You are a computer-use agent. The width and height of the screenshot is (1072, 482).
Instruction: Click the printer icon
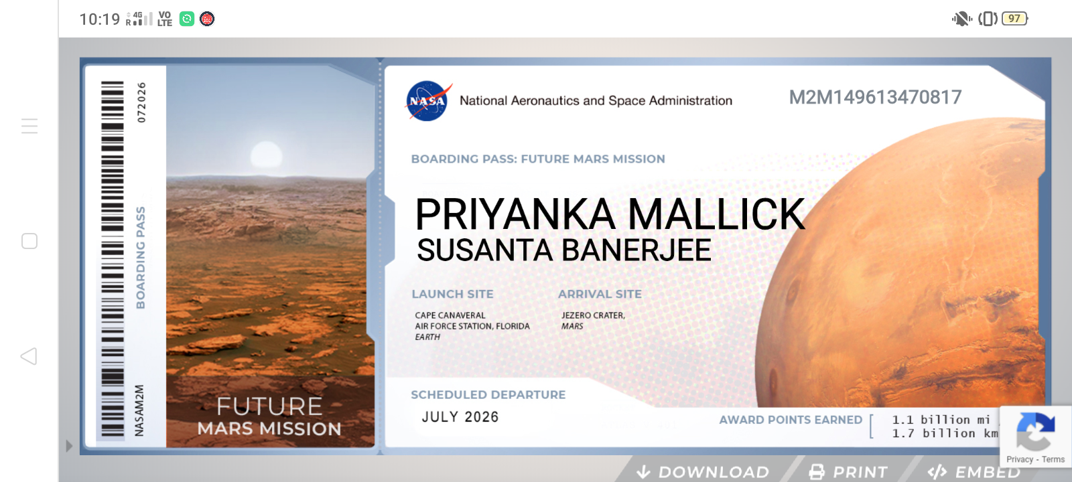pyautogui.click(x=817, y=472)
